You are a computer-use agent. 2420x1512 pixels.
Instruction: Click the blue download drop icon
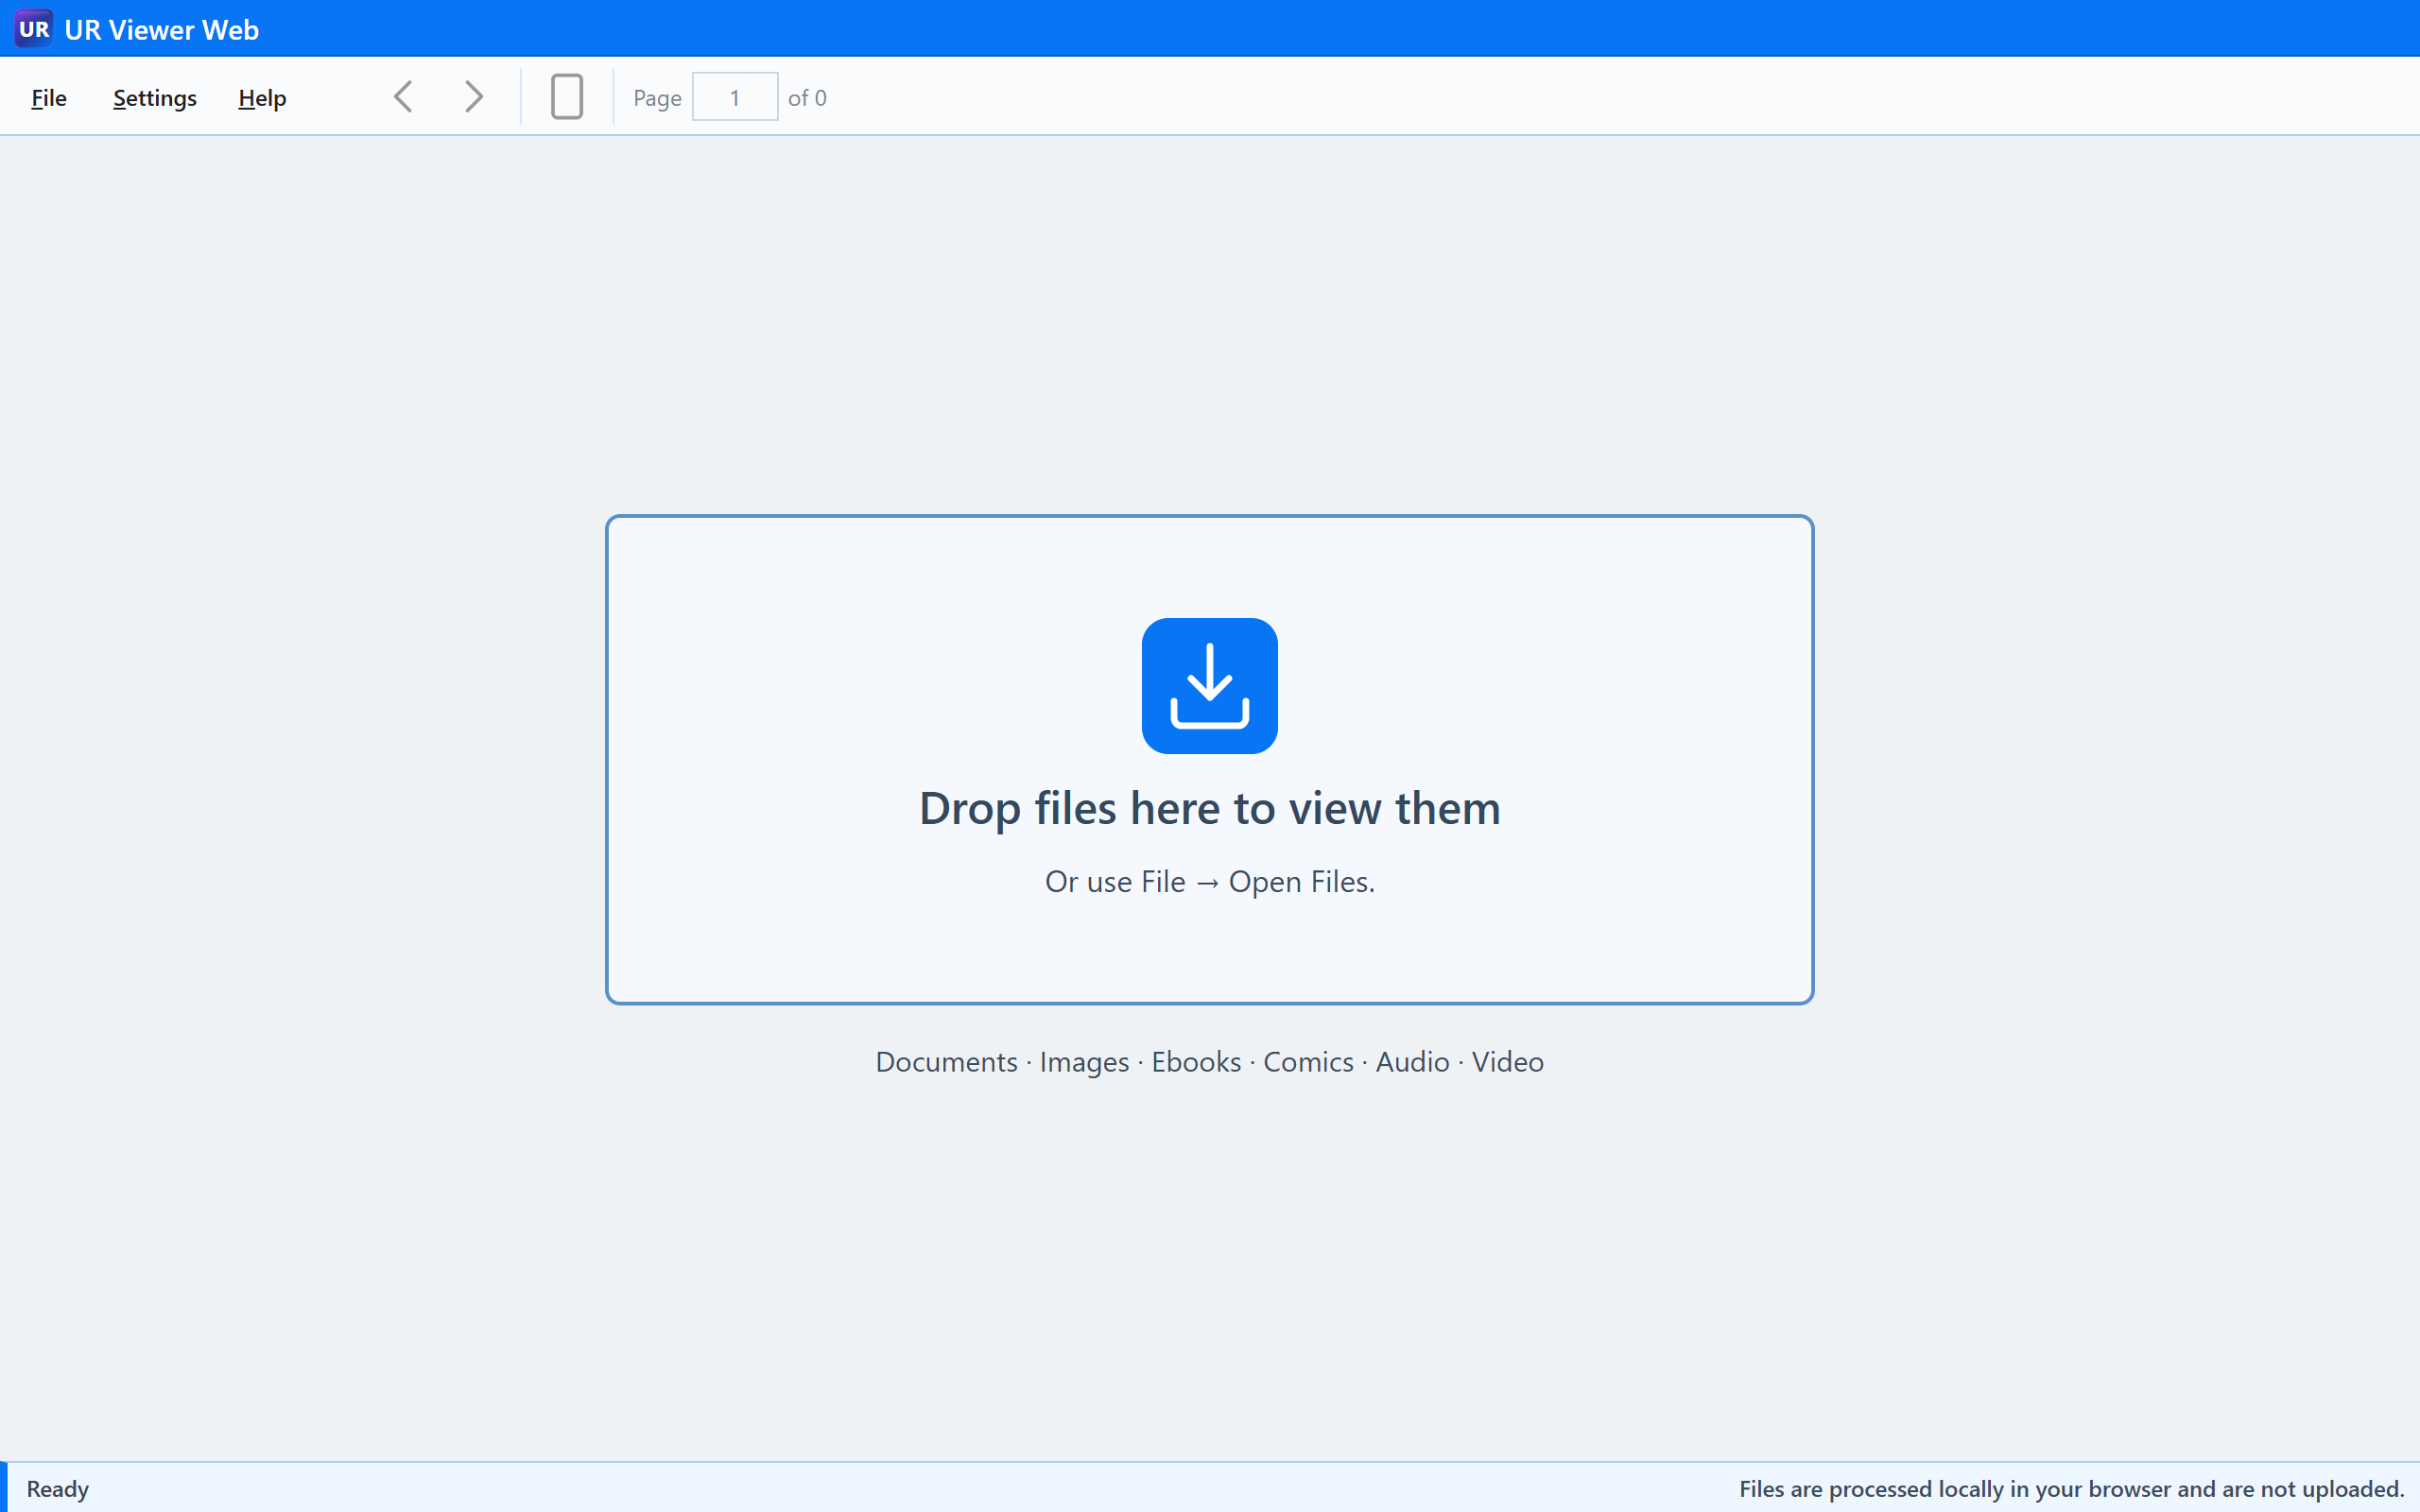pyautogui.click(x=1209, y=686)
